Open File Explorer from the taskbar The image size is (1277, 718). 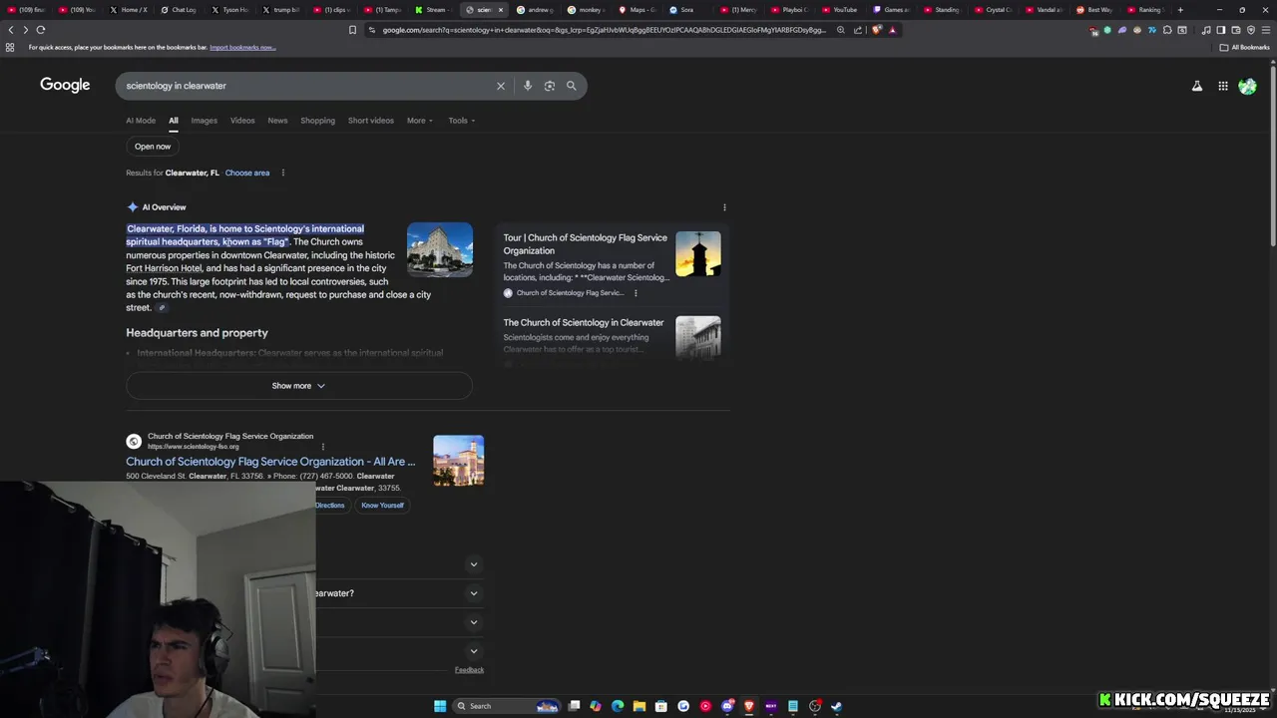click(x=639, y=706)
